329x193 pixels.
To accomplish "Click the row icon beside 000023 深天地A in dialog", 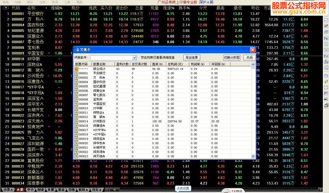I will pyautogui.click(x=76, y=156).
